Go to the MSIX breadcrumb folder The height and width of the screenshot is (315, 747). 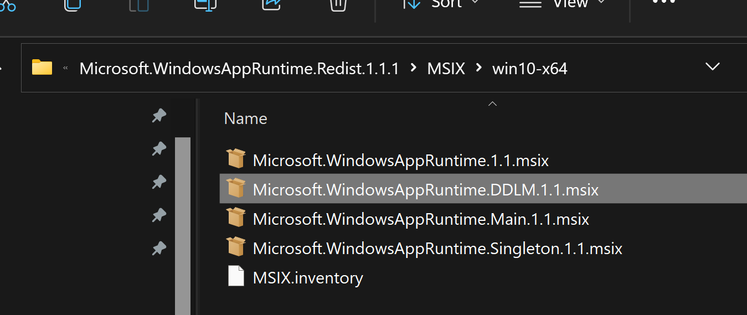pos(446,69)
